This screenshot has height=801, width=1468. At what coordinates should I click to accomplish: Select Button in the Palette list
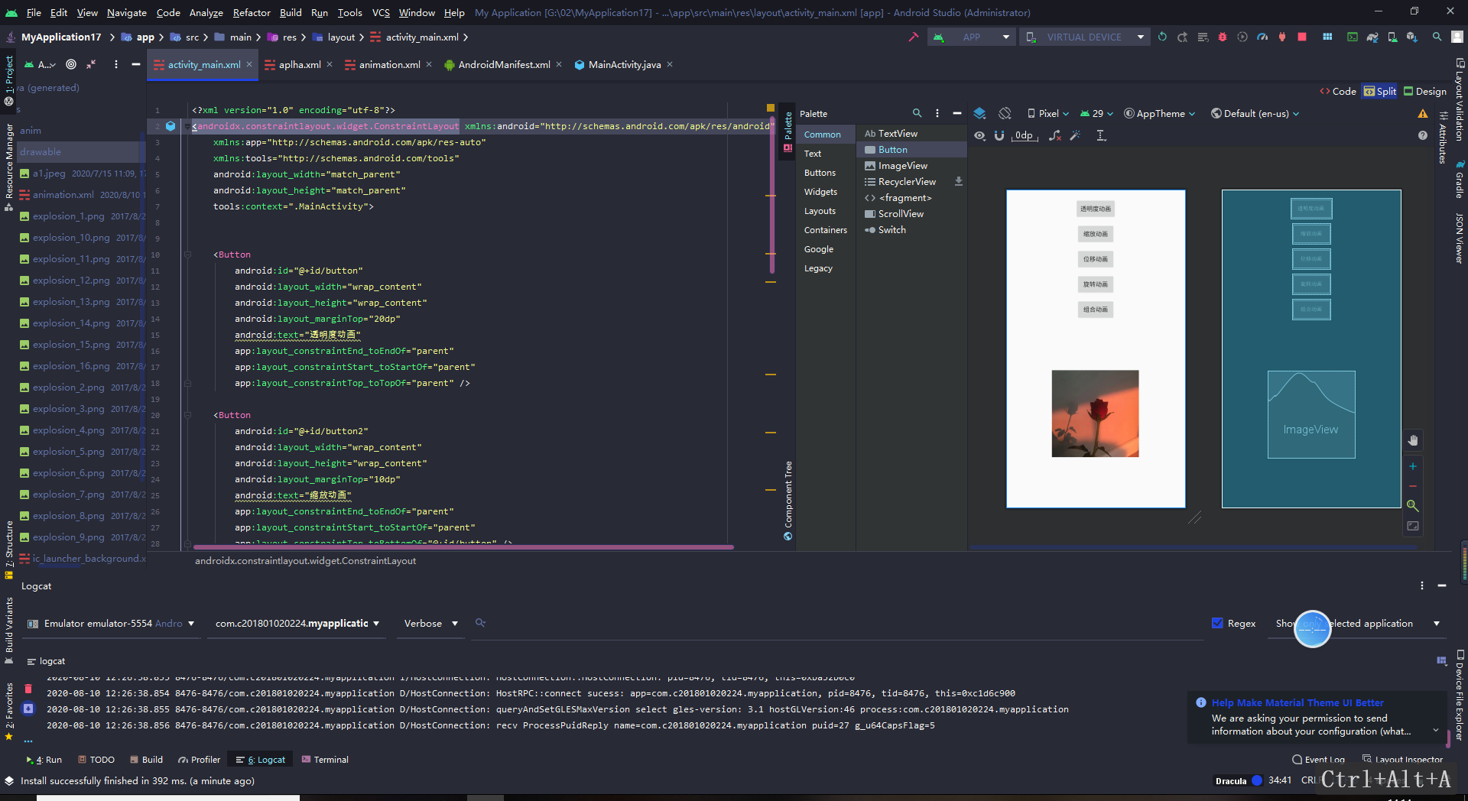[911, 150]
